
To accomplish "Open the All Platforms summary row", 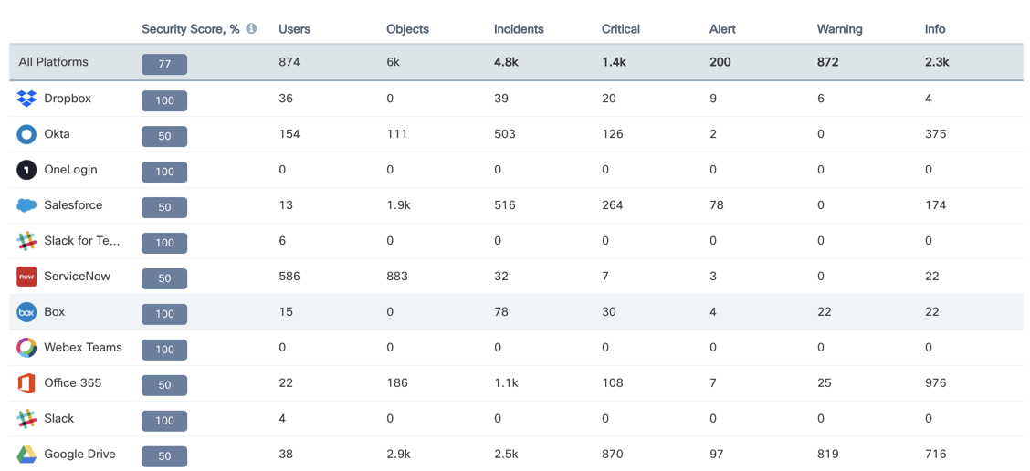I will click(516, 62).
